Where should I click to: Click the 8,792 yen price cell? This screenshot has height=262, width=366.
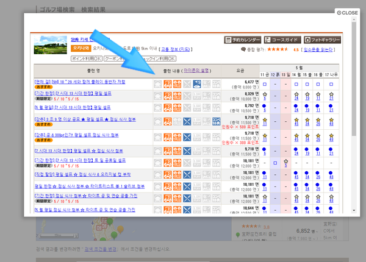click(x=240, y=108)
